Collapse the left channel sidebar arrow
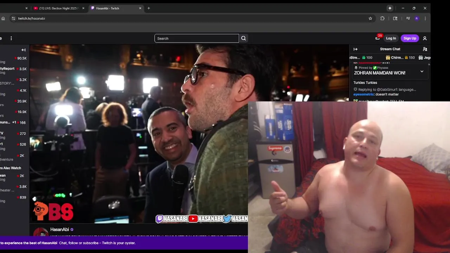450x253 pixels. (x=24, y=50)
